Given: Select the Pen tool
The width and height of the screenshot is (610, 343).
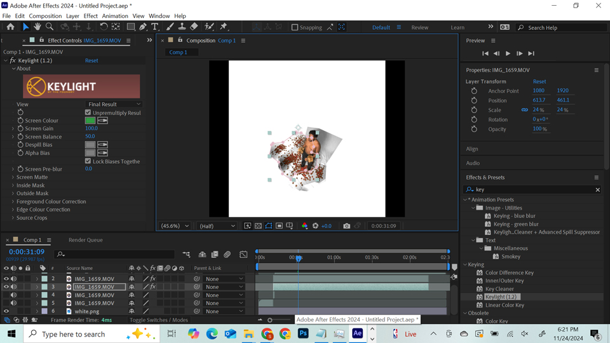Looking at the screenshot, I should pyautogui.click(x=143, y=27).
